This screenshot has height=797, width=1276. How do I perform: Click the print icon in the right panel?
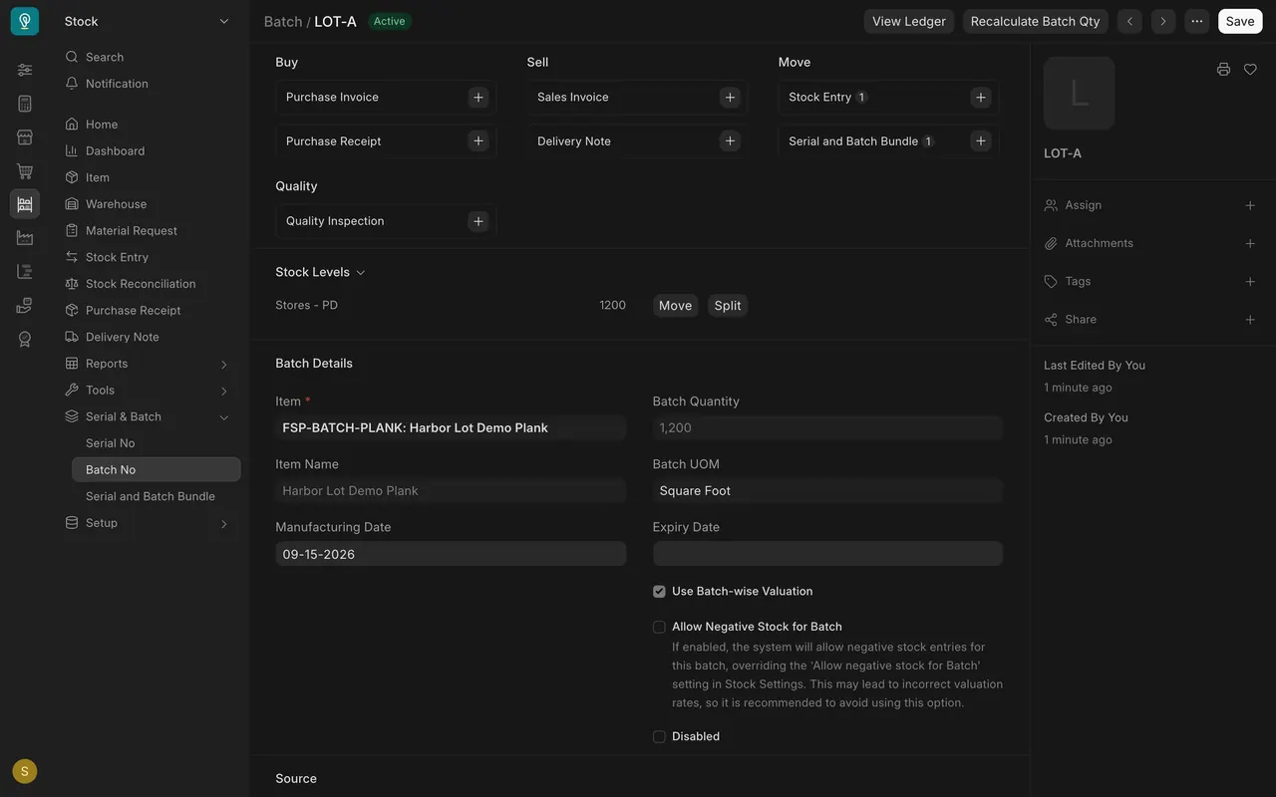(1223, 69)
